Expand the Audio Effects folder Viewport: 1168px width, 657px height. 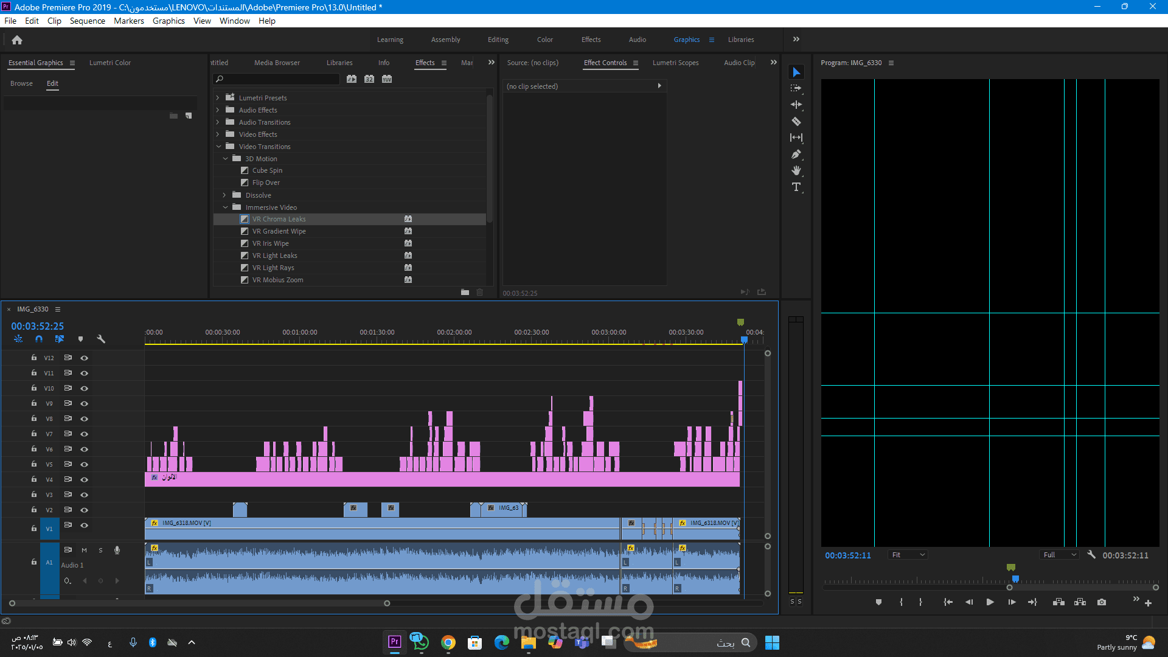click(x=218, y=110)
